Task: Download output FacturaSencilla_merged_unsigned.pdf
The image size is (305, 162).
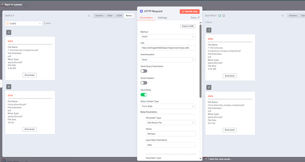Action: pyautogui.click(x=229, y=130)
